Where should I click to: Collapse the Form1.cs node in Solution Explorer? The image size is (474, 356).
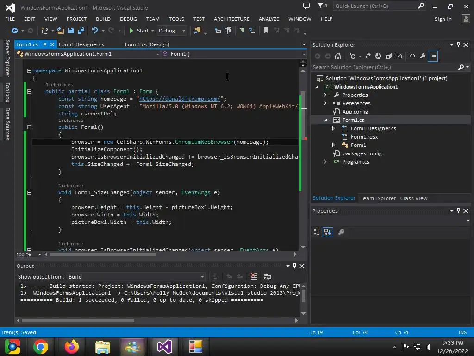pyautogui.click(x=325, y=120)
